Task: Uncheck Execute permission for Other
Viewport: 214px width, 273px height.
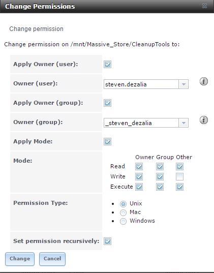Action: click(179, 187)
